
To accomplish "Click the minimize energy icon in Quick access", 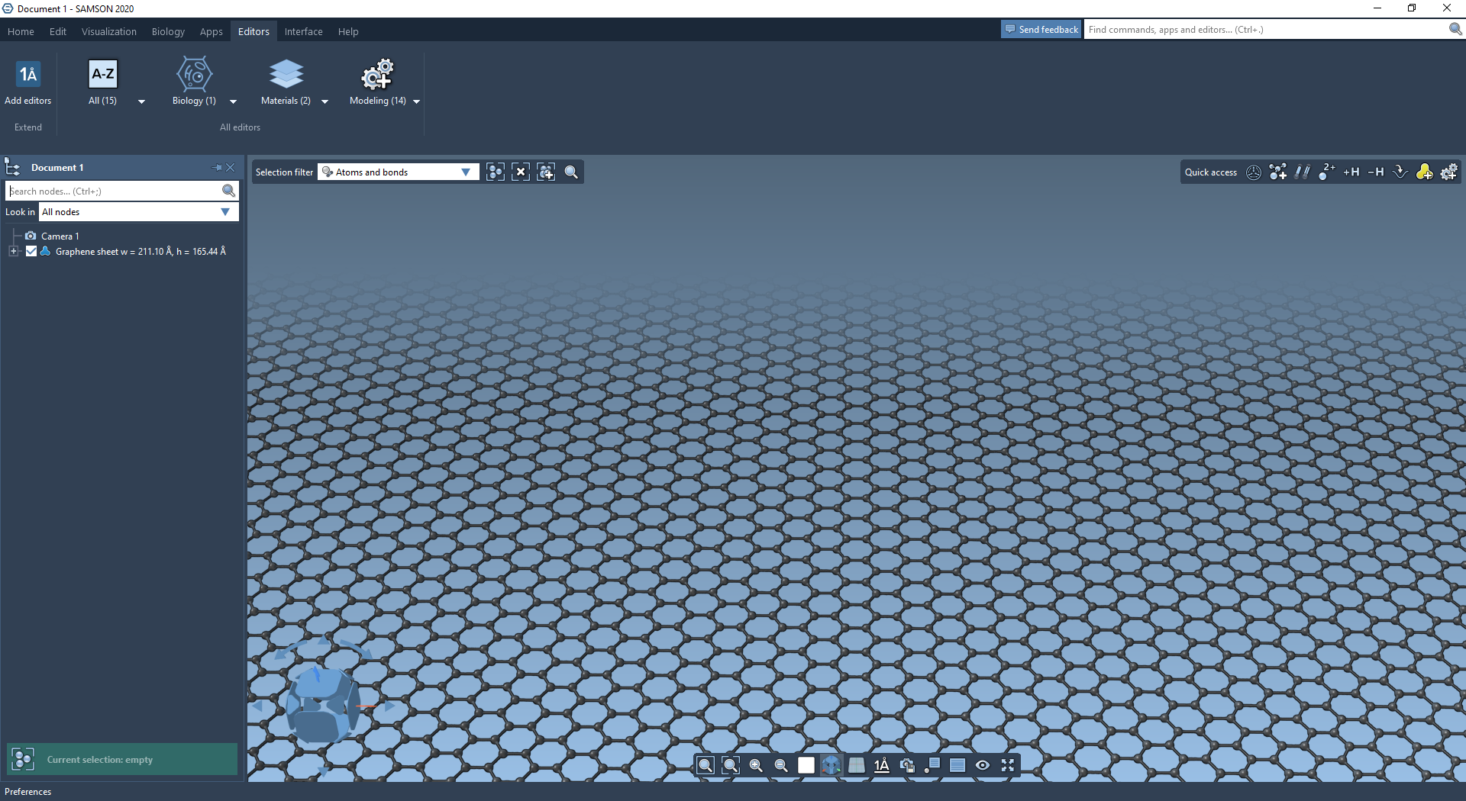I will [x=1400, y=172].
